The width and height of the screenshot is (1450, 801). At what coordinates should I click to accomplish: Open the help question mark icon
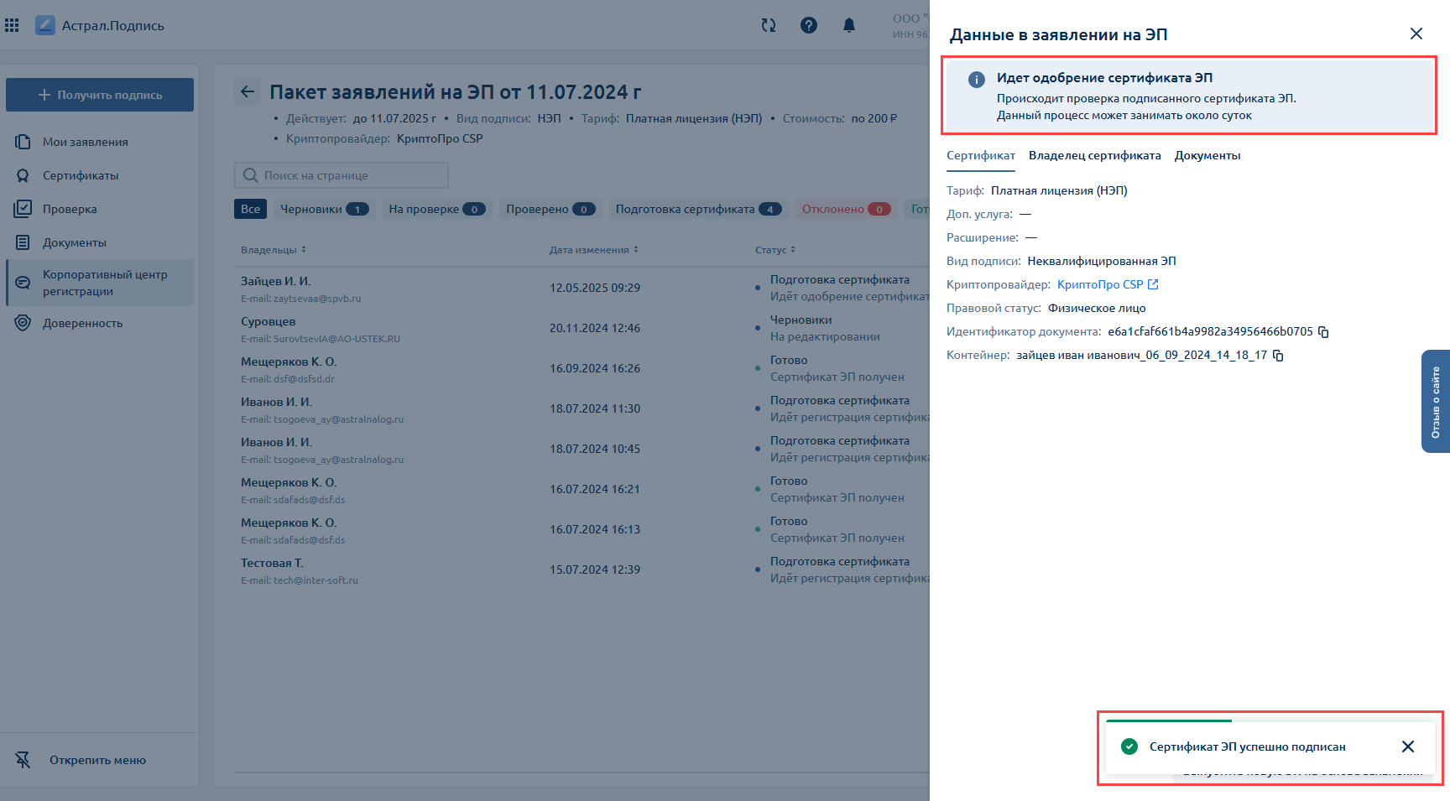tap(809, 25)
